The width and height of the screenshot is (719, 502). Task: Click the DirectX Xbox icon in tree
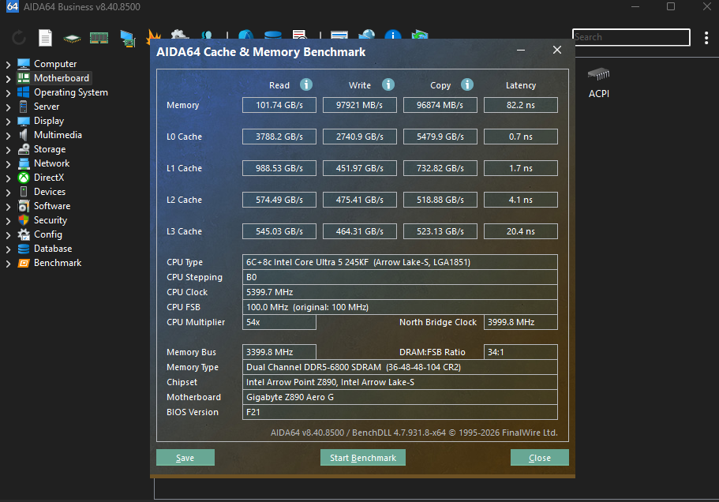pyautogui.click(x=24, y=178)
